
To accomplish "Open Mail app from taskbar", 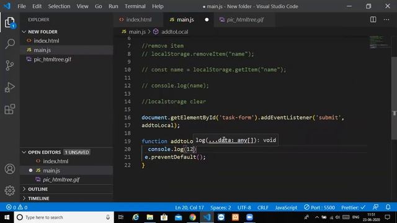I will [178, 217].
